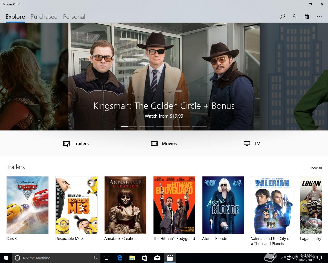
Task: Open The Hitman's Bodyguard poster
Action: [x=174, y=205]
